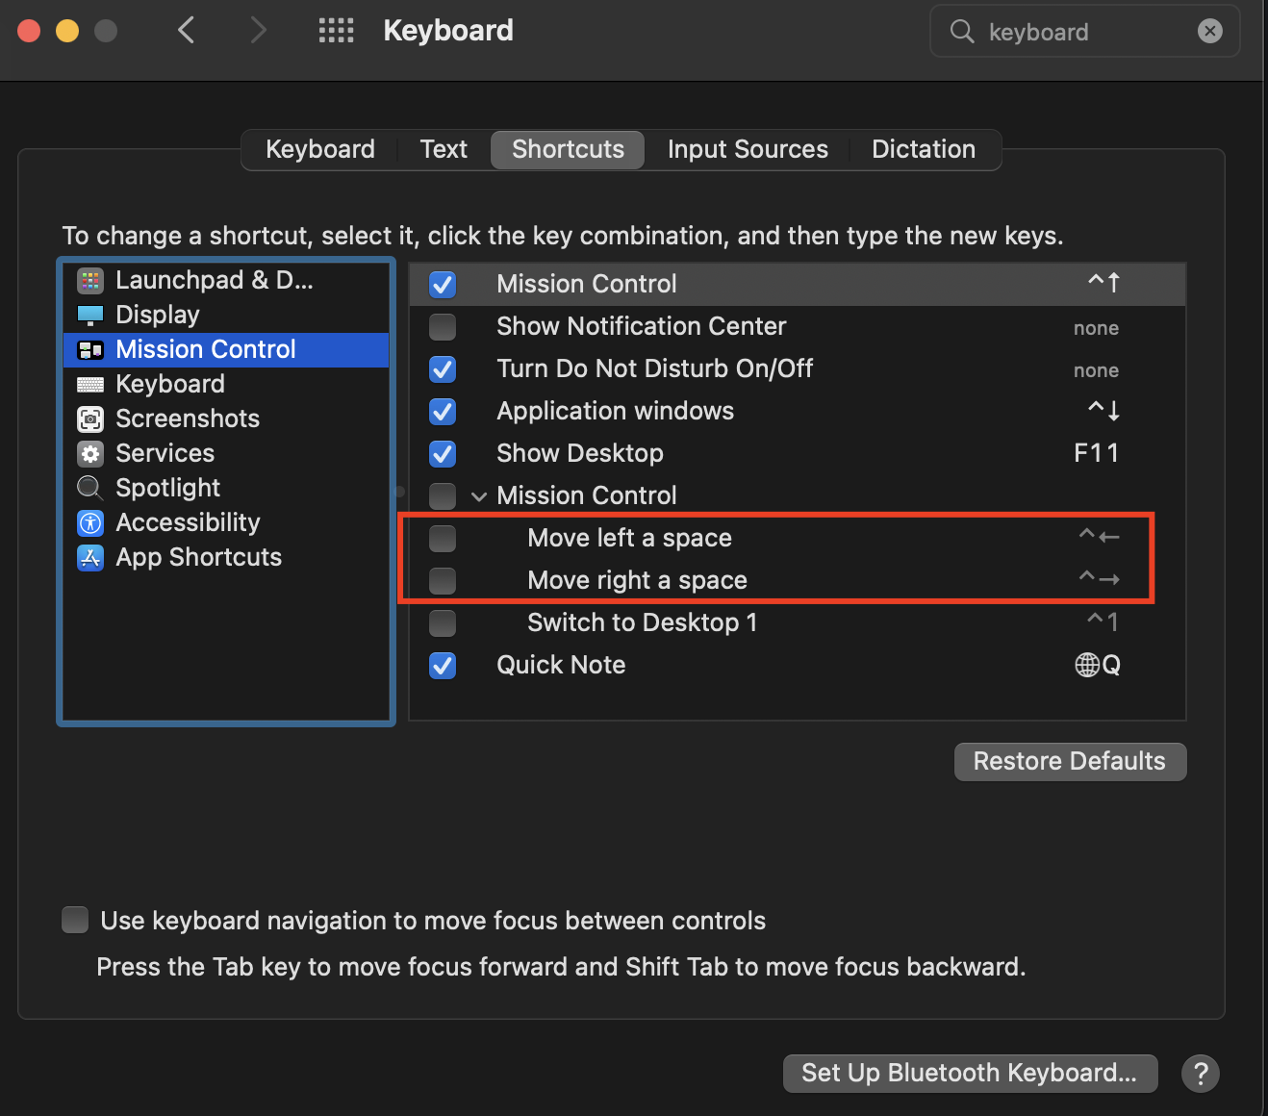Enable Show Notification Center checkbox
The width and height of the screenshot is (1268, 1116).
[443, 327]
